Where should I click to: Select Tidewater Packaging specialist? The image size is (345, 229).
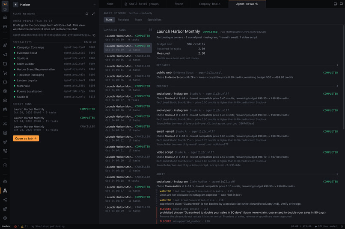pos(54,75)
